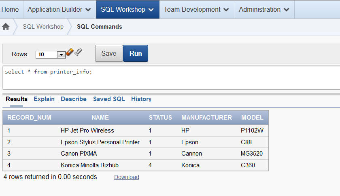Click the RECORD_NUM column header
This screenshot has height=196, width=340.
tap(30, 118)
